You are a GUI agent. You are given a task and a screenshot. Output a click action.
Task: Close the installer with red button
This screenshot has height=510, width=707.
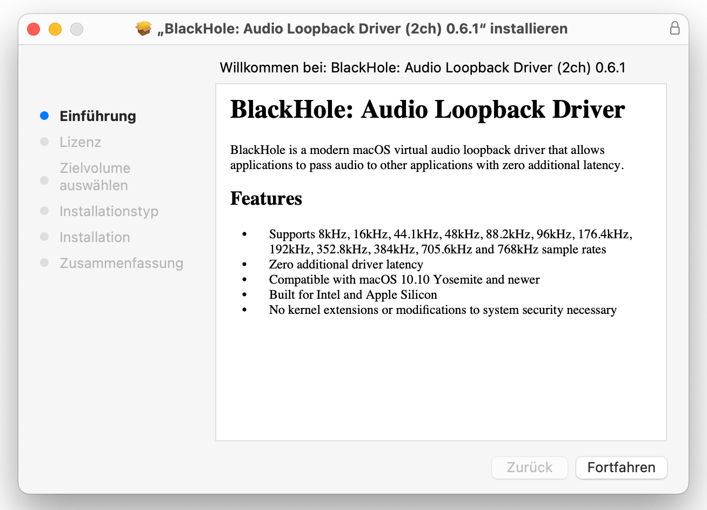click(34, 29)
